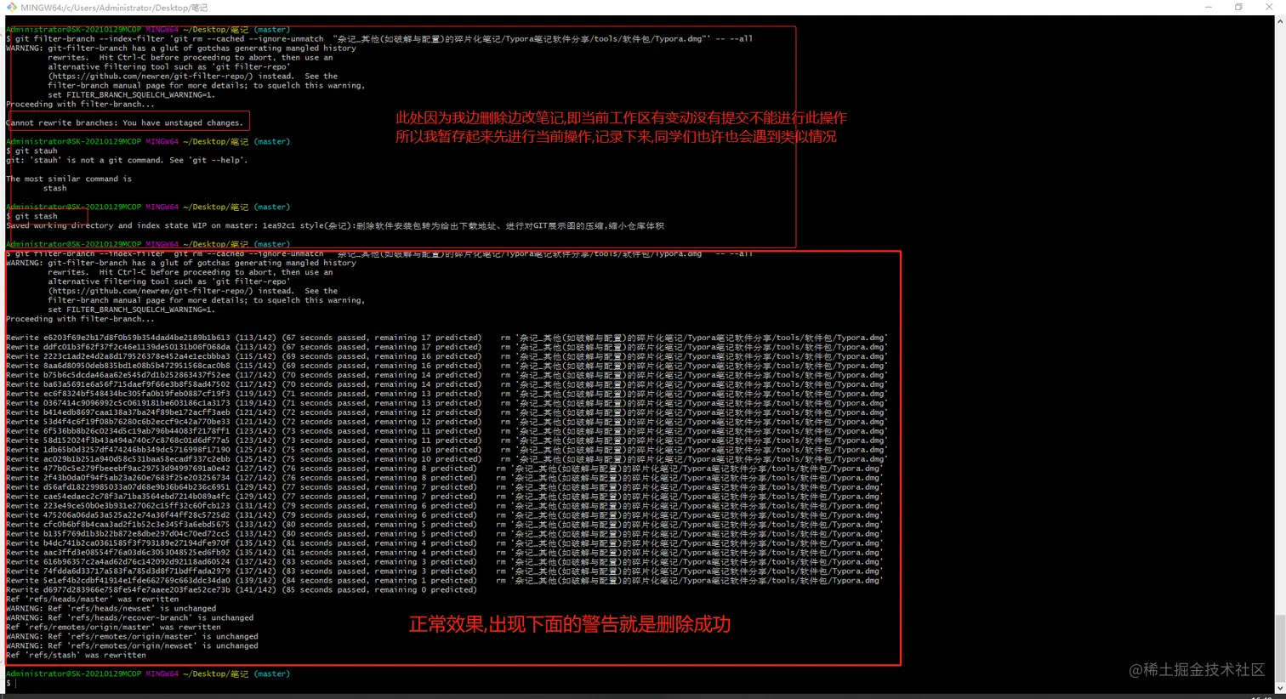1286x699 pixels.
Task: Click the Rewrite d6977d283966 (141/142) line
Action: (x=242, y=590)
